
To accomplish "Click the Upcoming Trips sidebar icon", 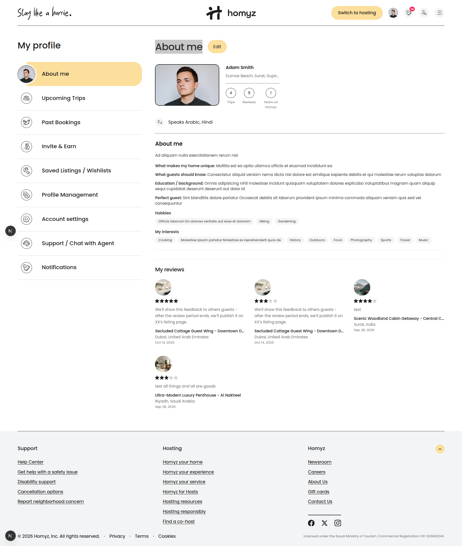I will tap(26, 98).
